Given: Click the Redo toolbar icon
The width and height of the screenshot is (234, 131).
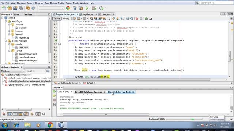Looking at the screenshot, I should pos(34,8).
